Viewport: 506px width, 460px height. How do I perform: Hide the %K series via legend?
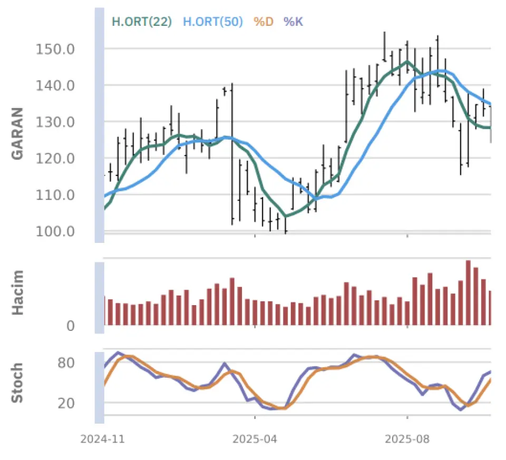point(293,22)
